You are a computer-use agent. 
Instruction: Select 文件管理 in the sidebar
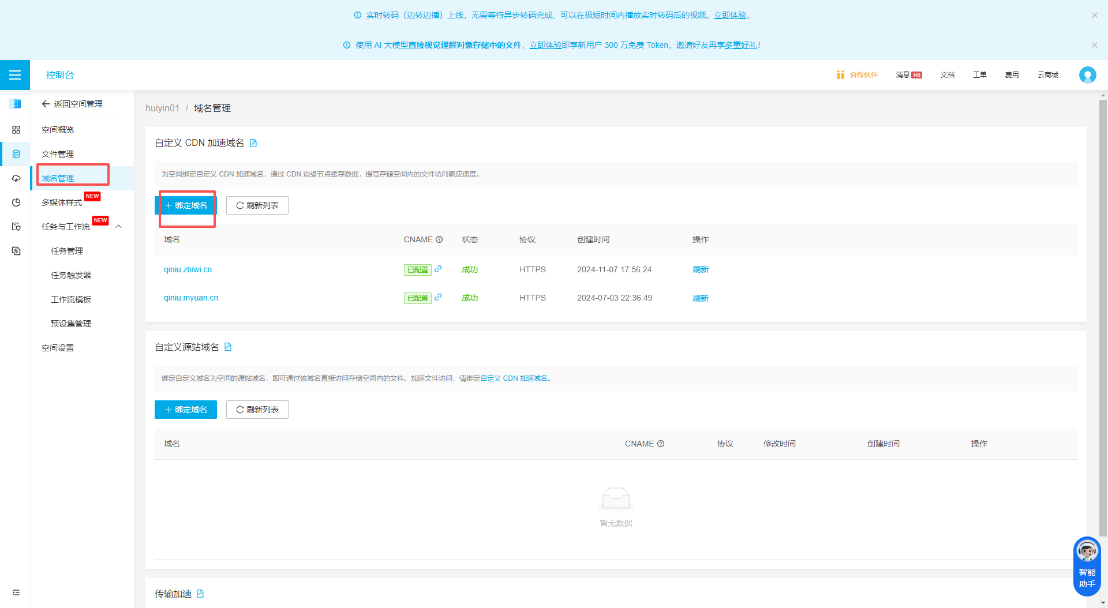[x=58, y=154]
